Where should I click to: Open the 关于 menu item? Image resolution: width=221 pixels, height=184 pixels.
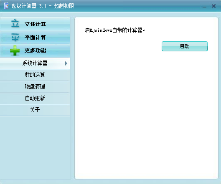point(35,110)
